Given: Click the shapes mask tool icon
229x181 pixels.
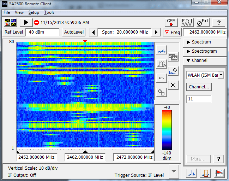Looking at the screenshot, I should (161, 92).
